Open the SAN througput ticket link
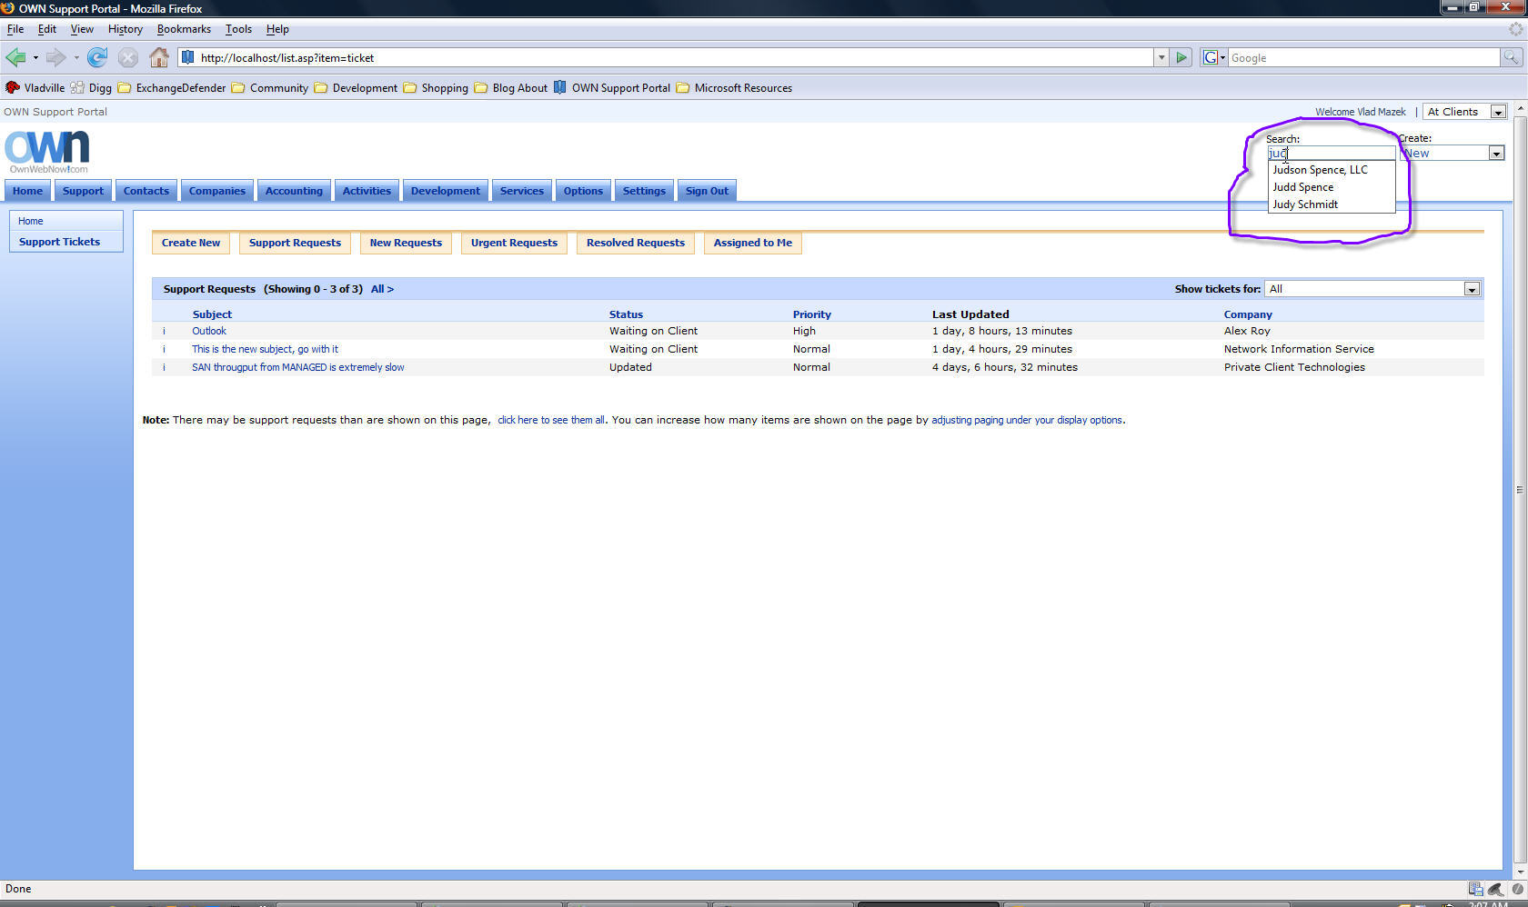This screenshot has width=1528, height=907. [297, 367]
